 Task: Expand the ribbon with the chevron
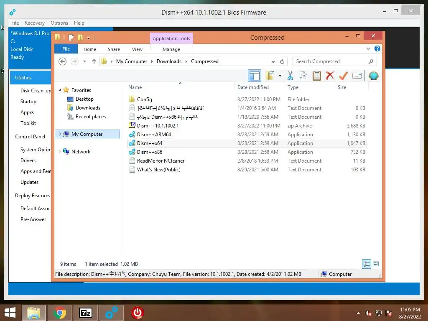point(368,49)
